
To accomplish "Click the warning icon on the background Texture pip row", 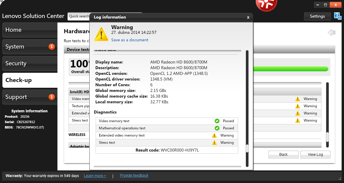I will tap(297, 106).
